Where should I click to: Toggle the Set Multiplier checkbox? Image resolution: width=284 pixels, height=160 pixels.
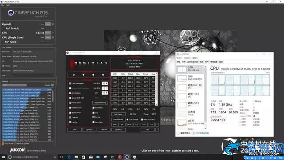click(70, 93)
